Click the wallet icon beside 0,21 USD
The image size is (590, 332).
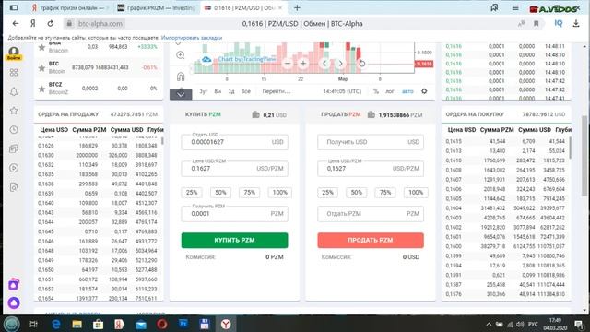(x=256, y=114)
